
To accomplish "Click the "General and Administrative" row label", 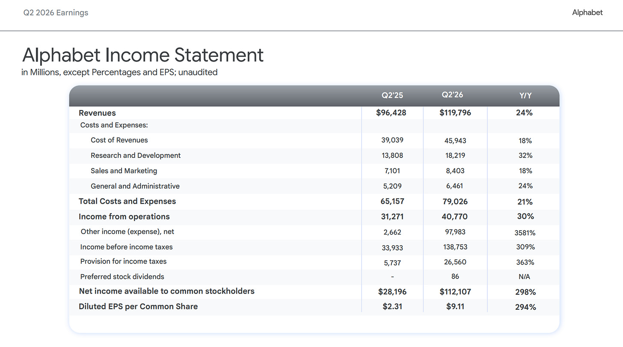I will coord(135,186).
